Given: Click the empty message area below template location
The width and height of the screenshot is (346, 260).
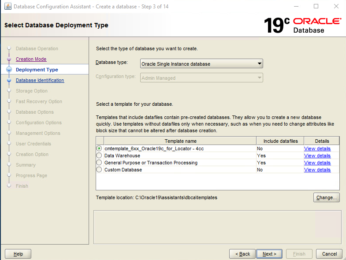Looking at the screenshot, I should [217, 227].
